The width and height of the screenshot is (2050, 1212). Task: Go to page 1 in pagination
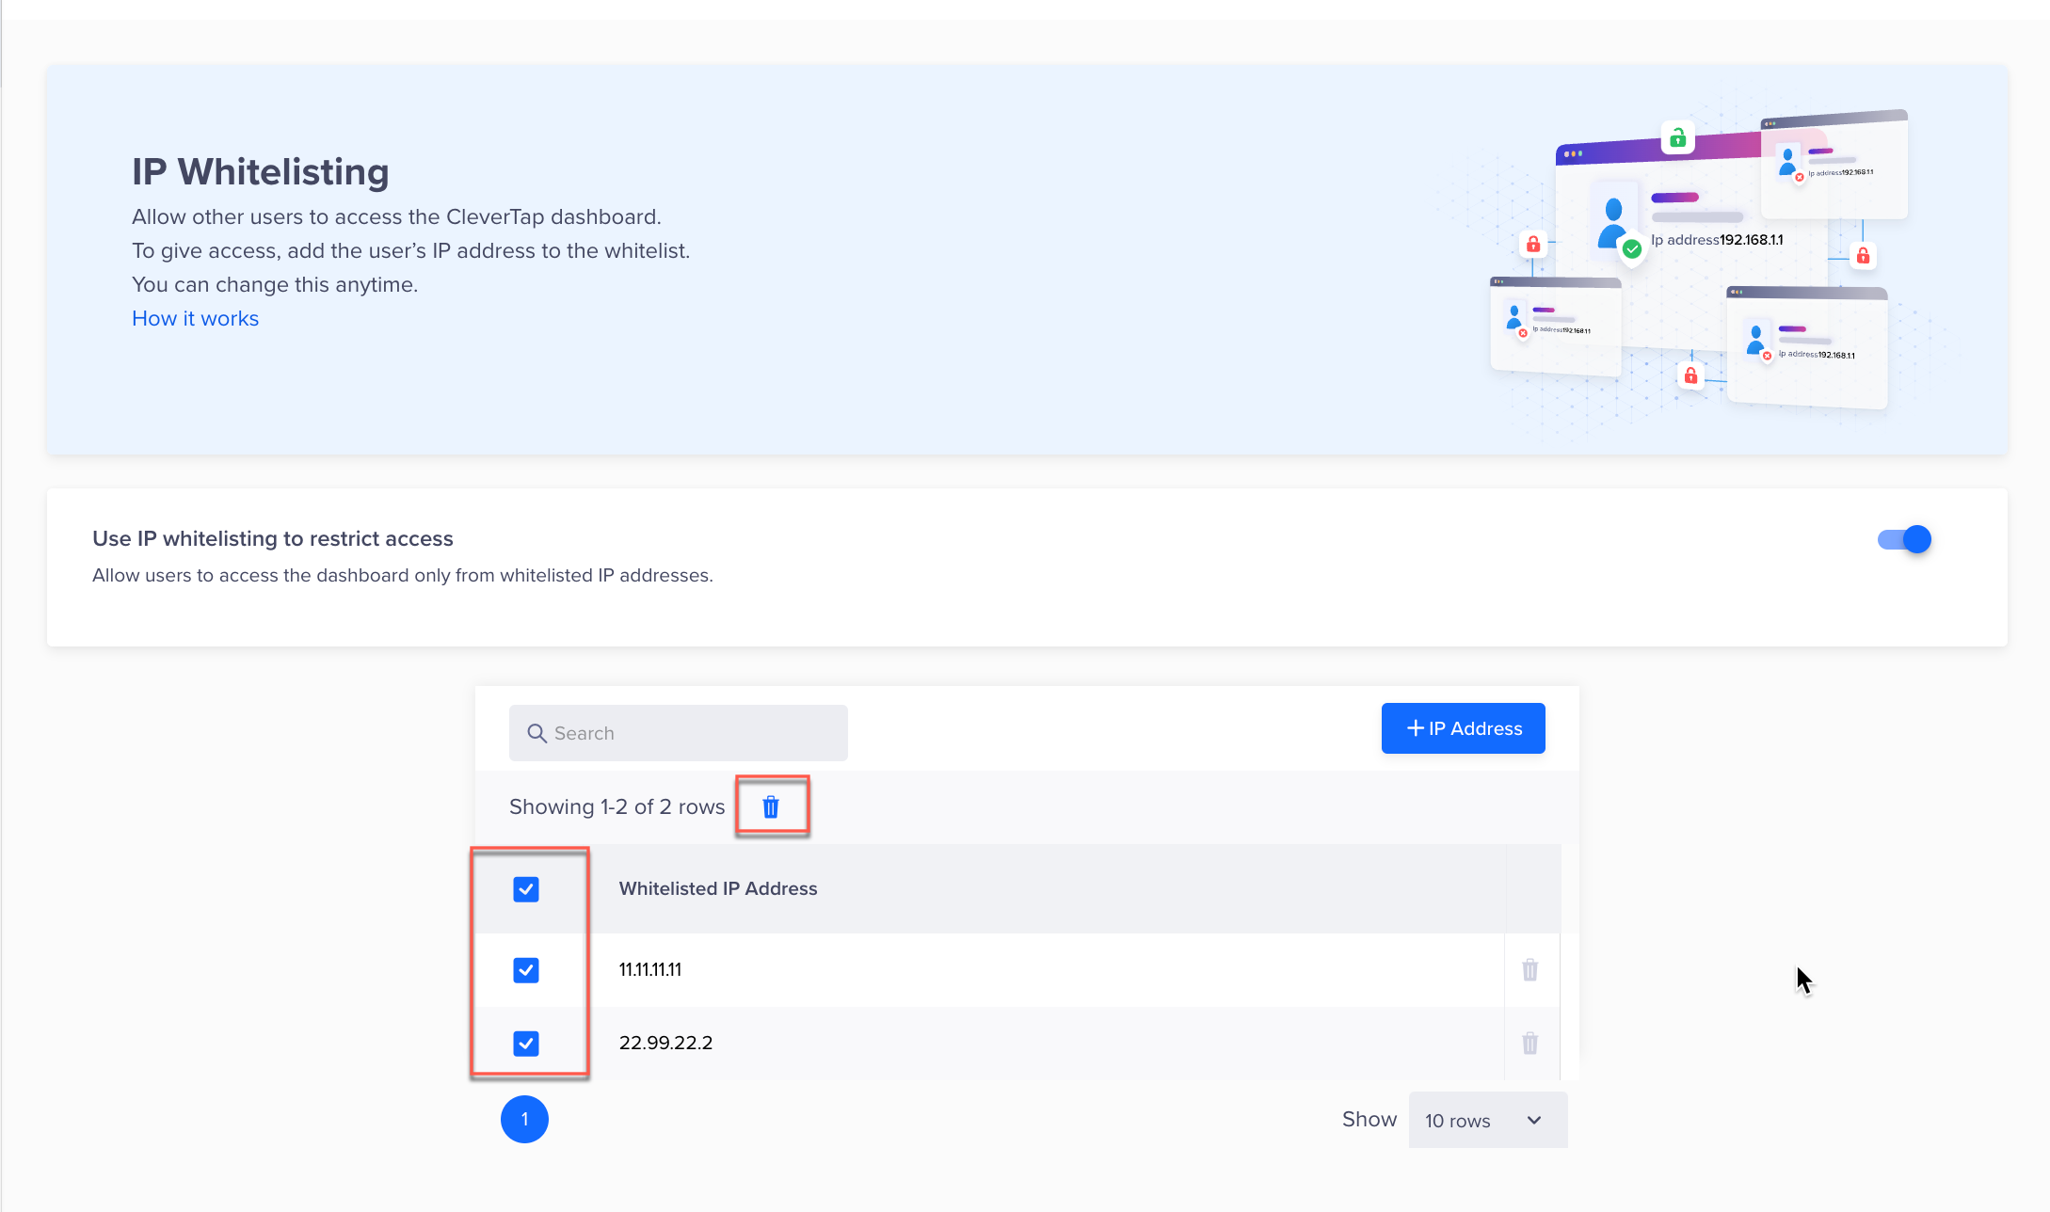524,1119
